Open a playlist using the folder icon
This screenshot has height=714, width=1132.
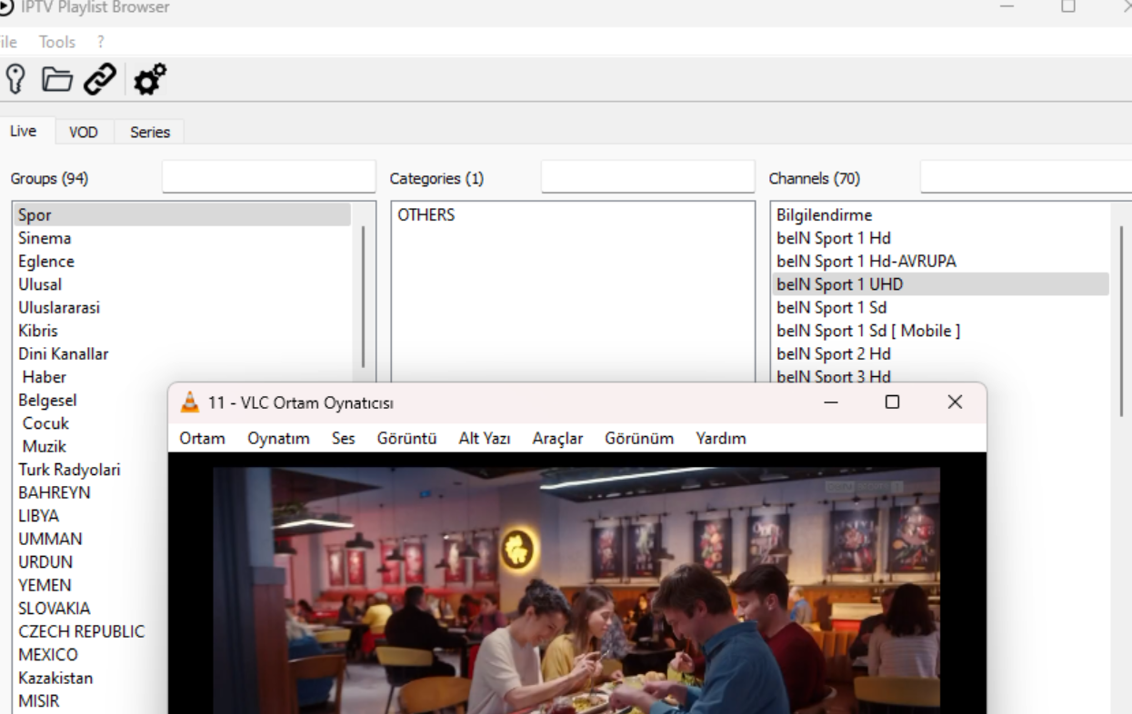coord(57,80)
